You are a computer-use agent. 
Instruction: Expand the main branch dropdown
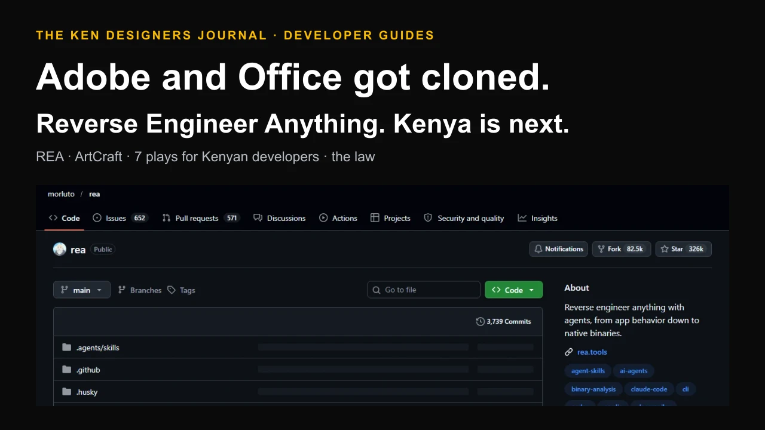[82, 290]
